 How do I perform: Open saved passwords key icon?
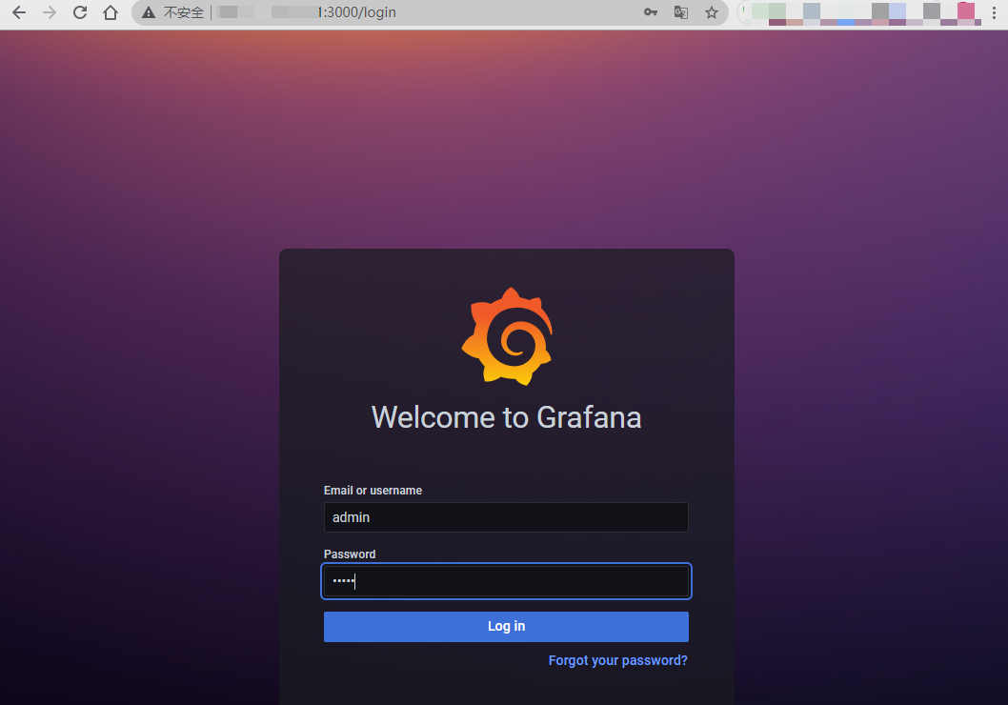point(651,13)
